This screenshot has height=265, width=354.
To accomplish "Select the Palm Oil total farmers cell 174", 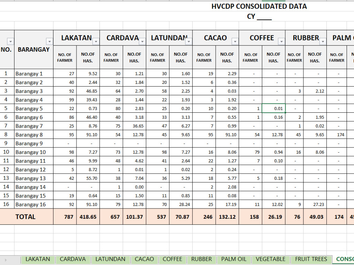I will (x=337, y=217).
